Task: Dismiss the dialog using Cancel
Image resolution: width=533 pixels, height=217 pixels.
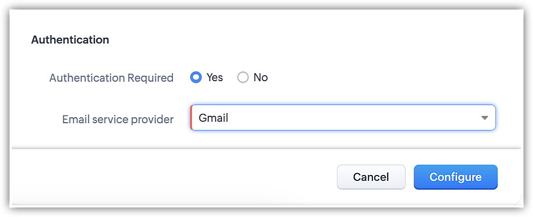Action: [x=371, y=177]
